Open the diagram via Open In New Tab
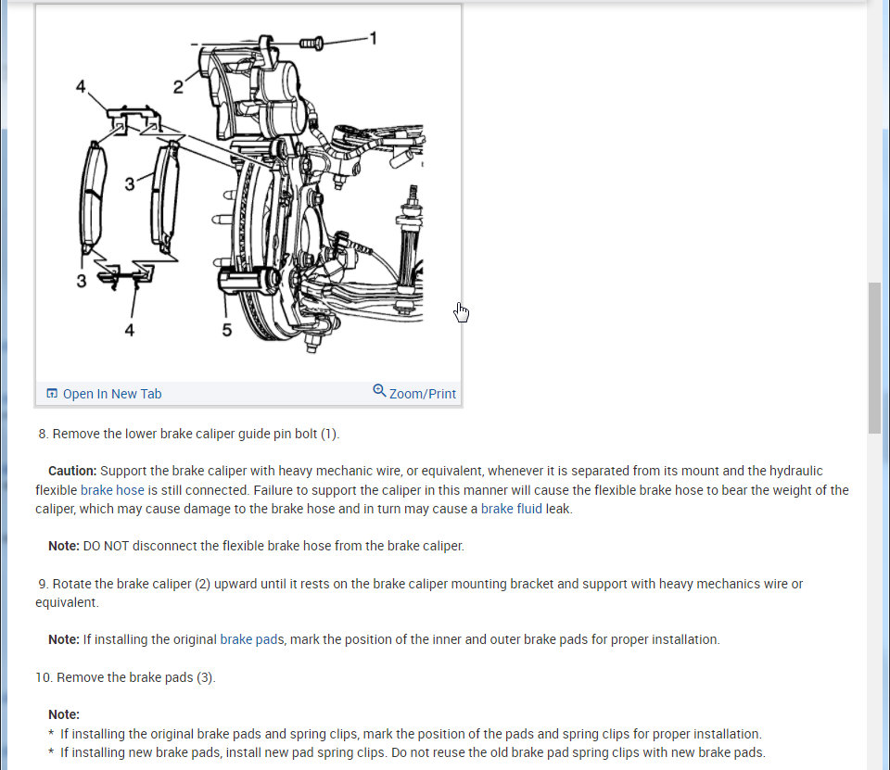The image size is (890, 770). coord(112,394)
